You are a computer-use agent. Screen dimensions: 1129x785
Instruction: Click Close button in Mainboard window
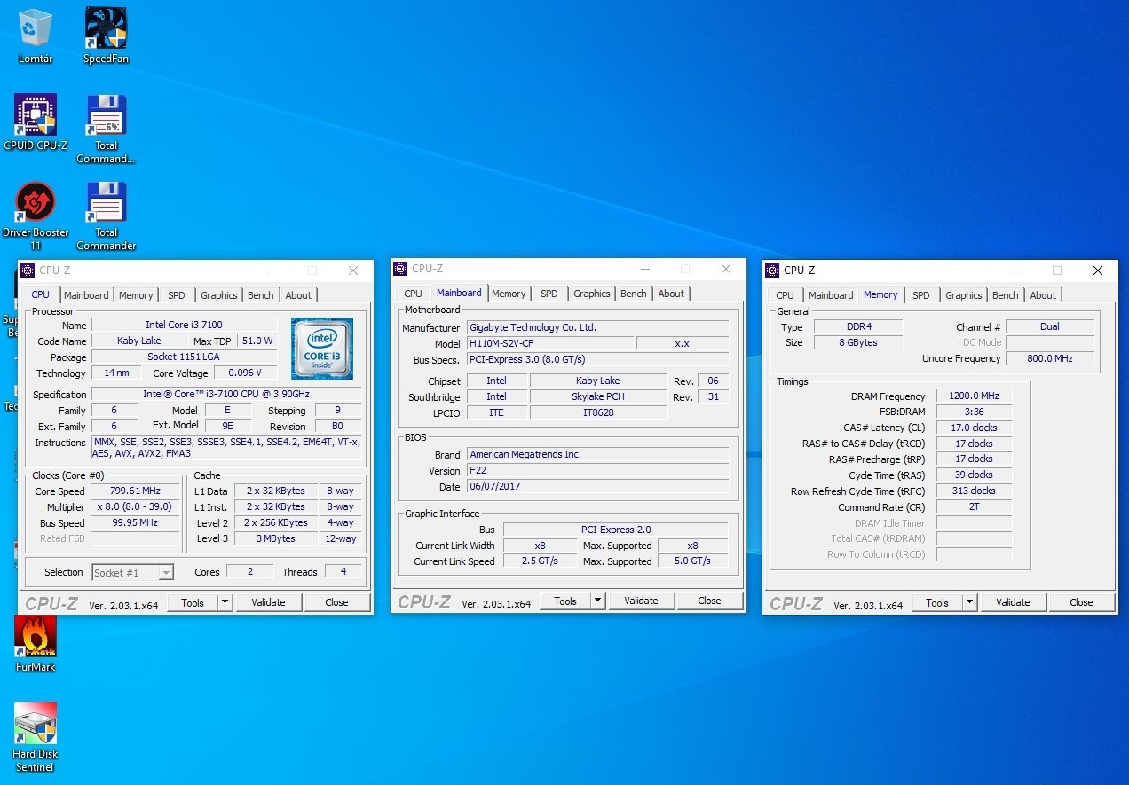(x=709, y=601)
